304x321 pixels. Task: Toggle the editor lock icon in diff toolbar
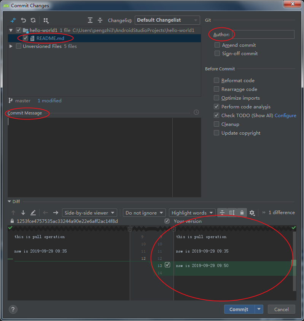coord(242,213)
